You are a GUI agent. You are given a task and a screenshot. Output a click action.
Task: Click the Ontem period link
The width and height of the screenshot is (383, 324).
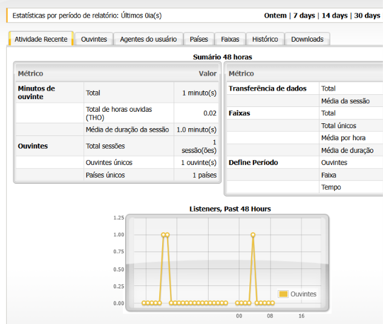coord(275,15)
